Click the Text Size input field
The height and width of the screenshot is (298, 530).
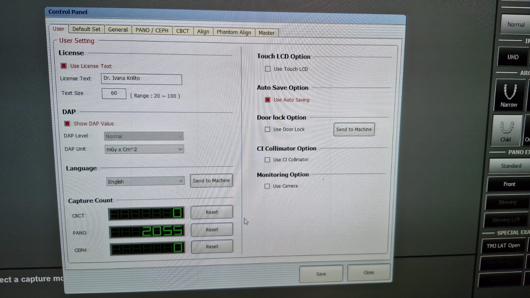114,93
